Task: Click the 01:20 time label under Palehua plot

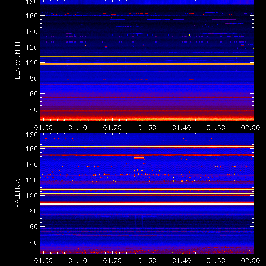Action: pos(112,261)
